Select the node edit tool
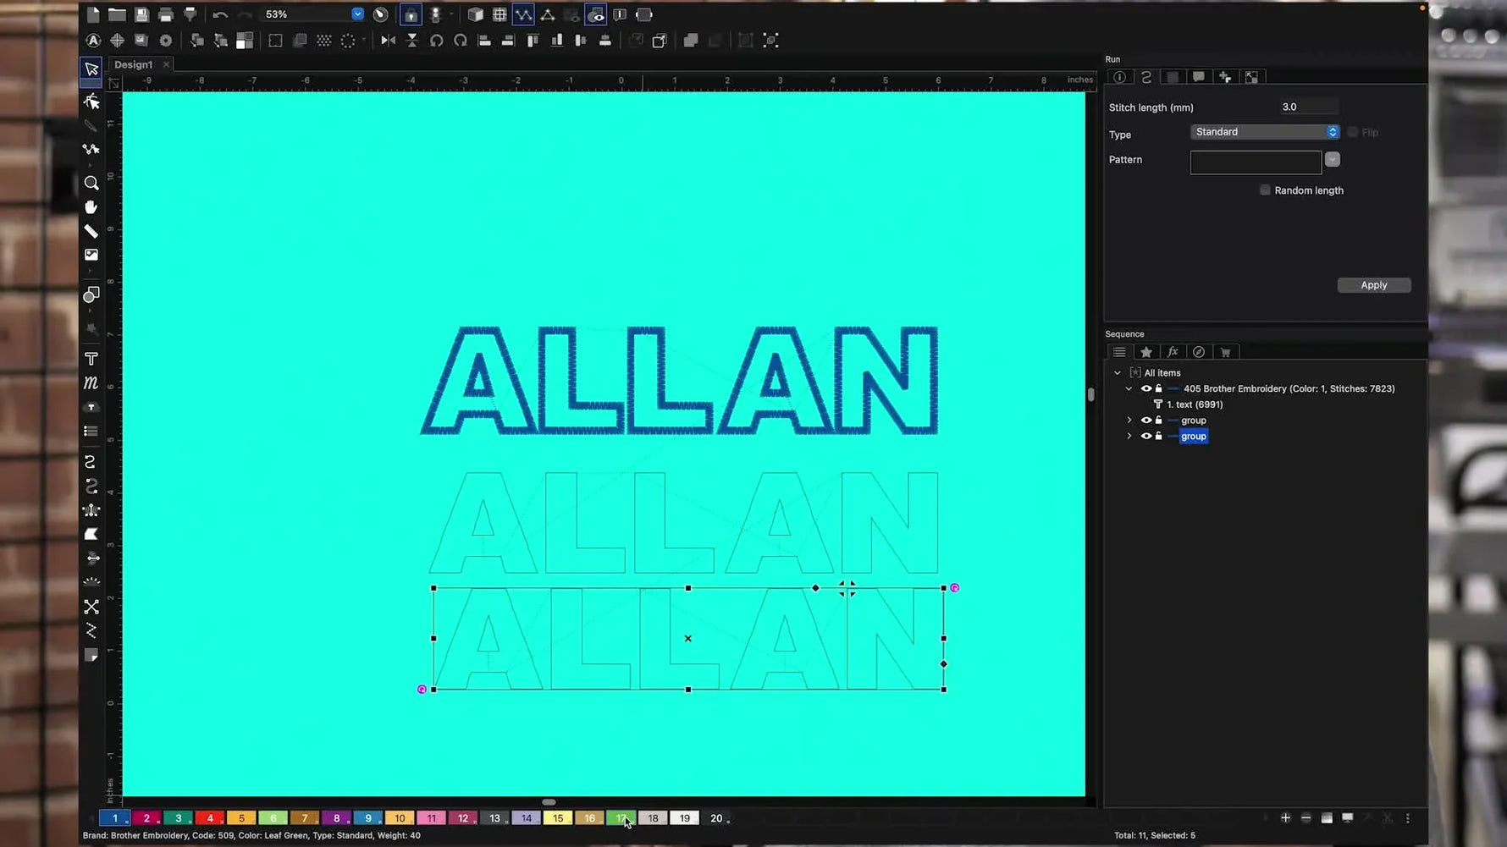The image size is (1507, 847). coord(91,102)
